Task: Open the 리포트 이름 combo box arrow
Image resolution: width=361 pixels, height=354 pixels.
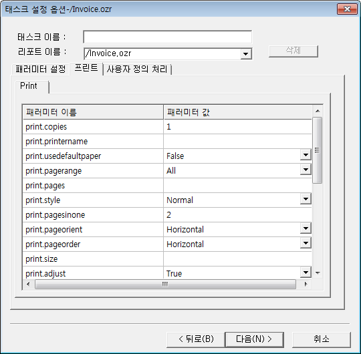Action: pos(246,54)
